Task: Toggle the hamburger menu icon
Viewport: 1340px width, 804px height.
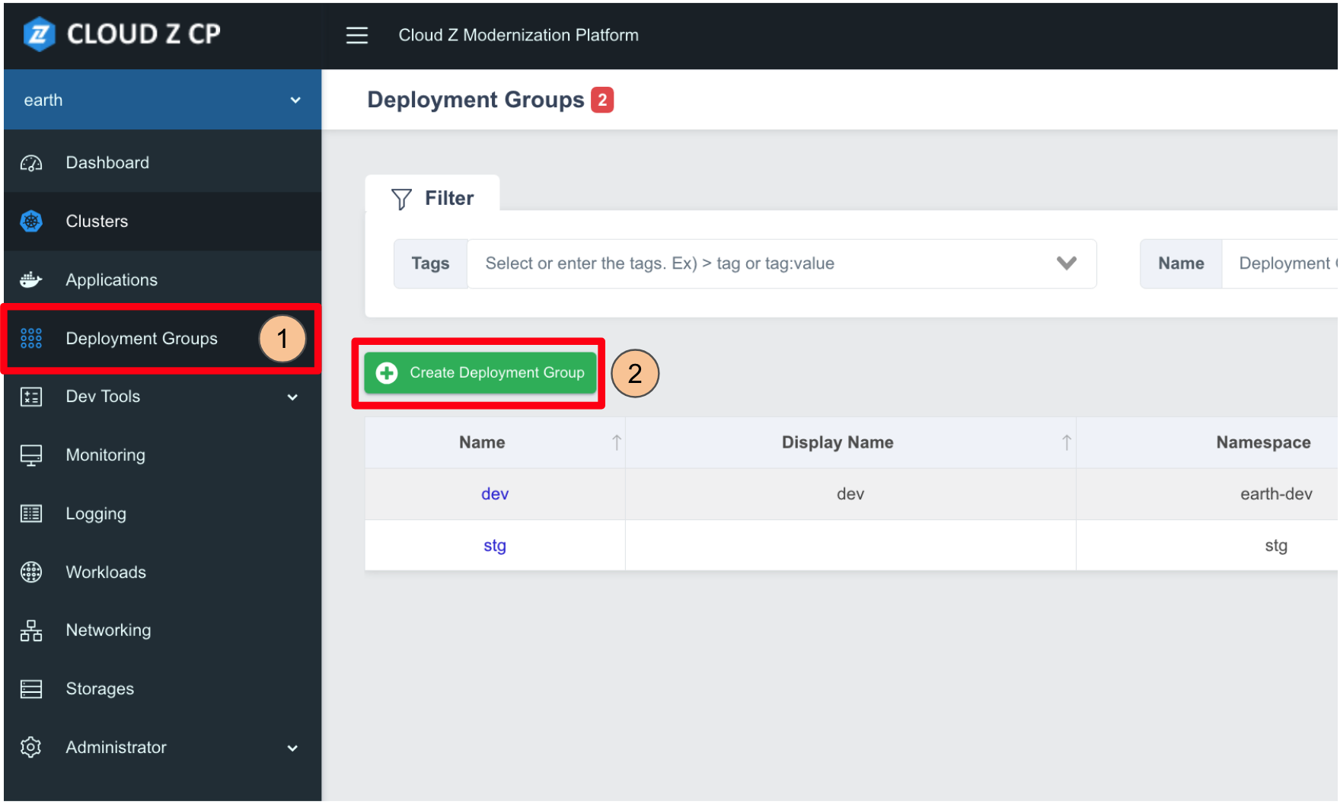Action: [356, 35]
